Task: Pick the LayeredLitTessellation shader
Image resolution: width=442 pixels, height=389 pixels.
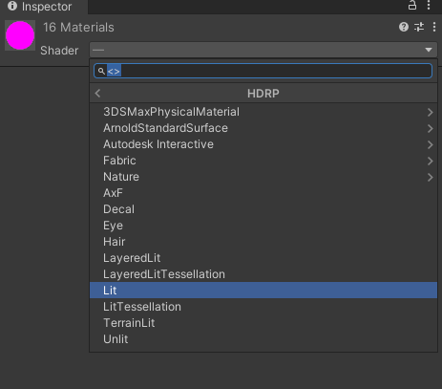Action: tap(263, 274)
